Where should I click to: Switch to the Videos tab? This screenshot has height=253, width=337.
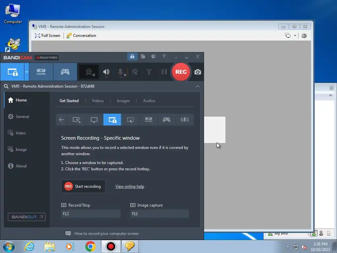[x=98, y=101]
